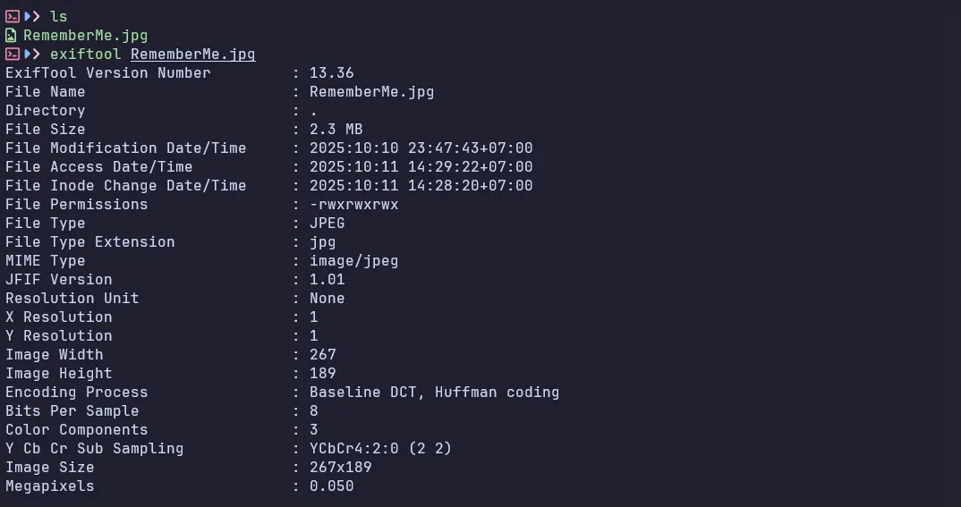Click the image file icon beside RememberMe.jpg
This screenshot has height=507, width=961.
pyautogui.click(x=12, y=36)
